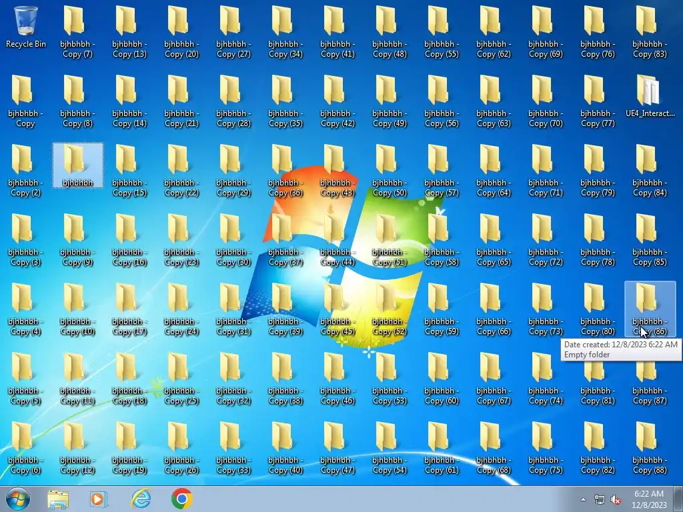
Task: Select folder bjhbhbh - Copy (12)
Action: pos(77,447)
